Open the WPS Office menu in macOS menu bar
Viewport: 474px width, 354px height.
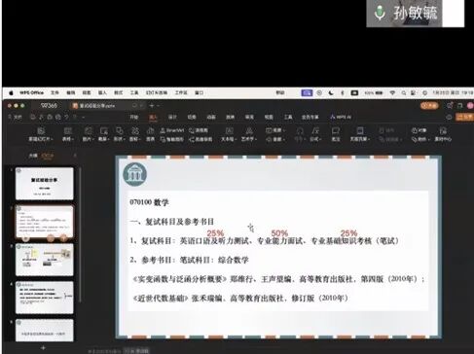[x=31, y=92]
